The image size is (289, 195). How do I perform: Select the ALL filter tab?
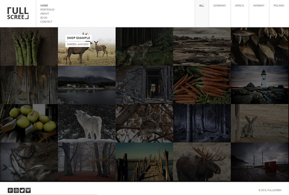[x=202, y=5]
